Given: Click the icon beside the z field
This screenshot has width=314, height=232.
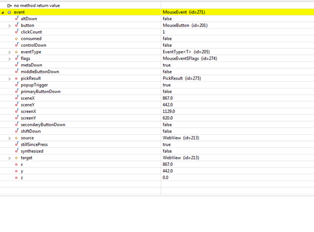Looking at the screenshot, I should [17, 177].
